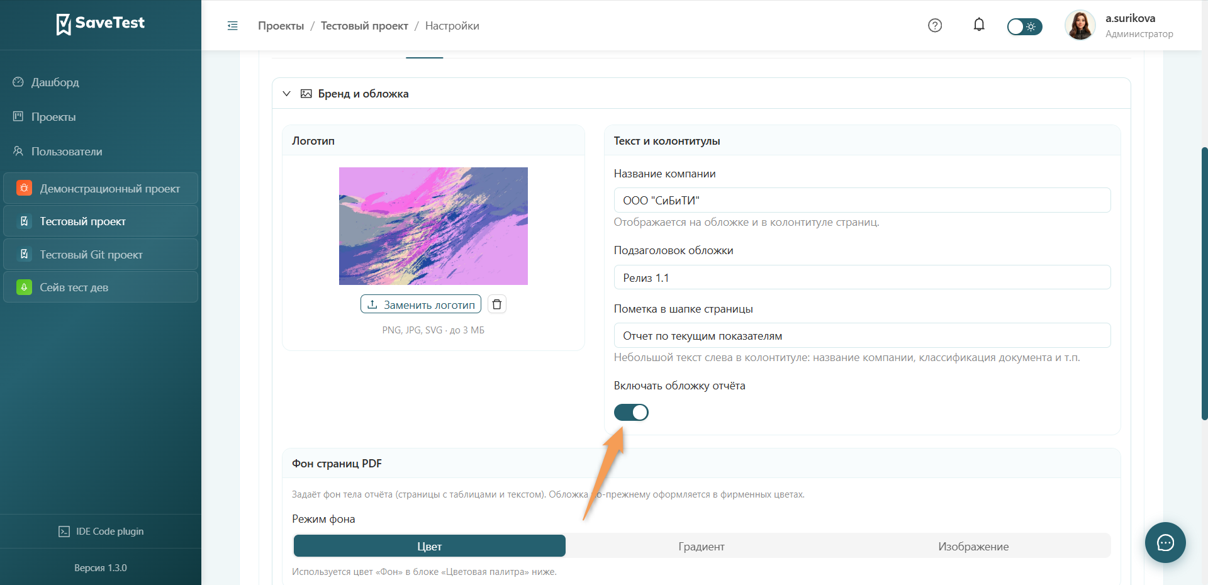This screenshot has width=1208, height=585.
Task: Toggle the light/dark theme switch
Action: tap(1024, 26)
